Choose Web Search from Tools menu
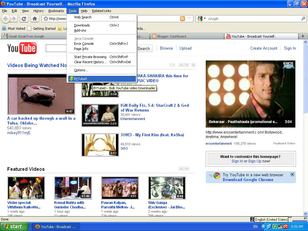This screenshot has width=308, height=231. 102,17
